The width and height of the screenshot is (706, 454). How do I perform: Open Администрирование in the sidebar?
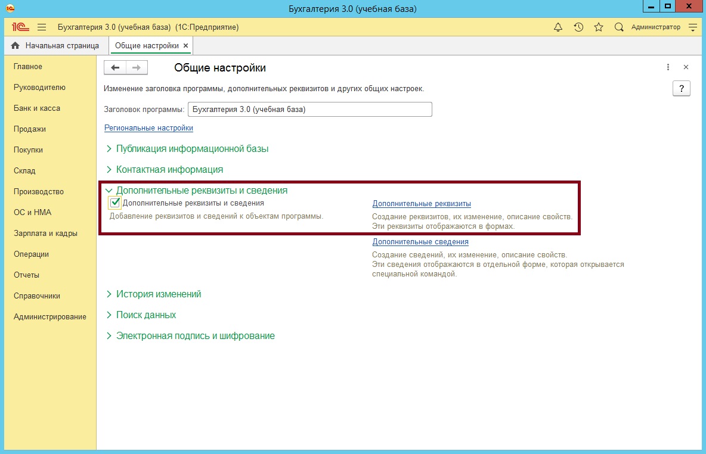pos(50,317)
